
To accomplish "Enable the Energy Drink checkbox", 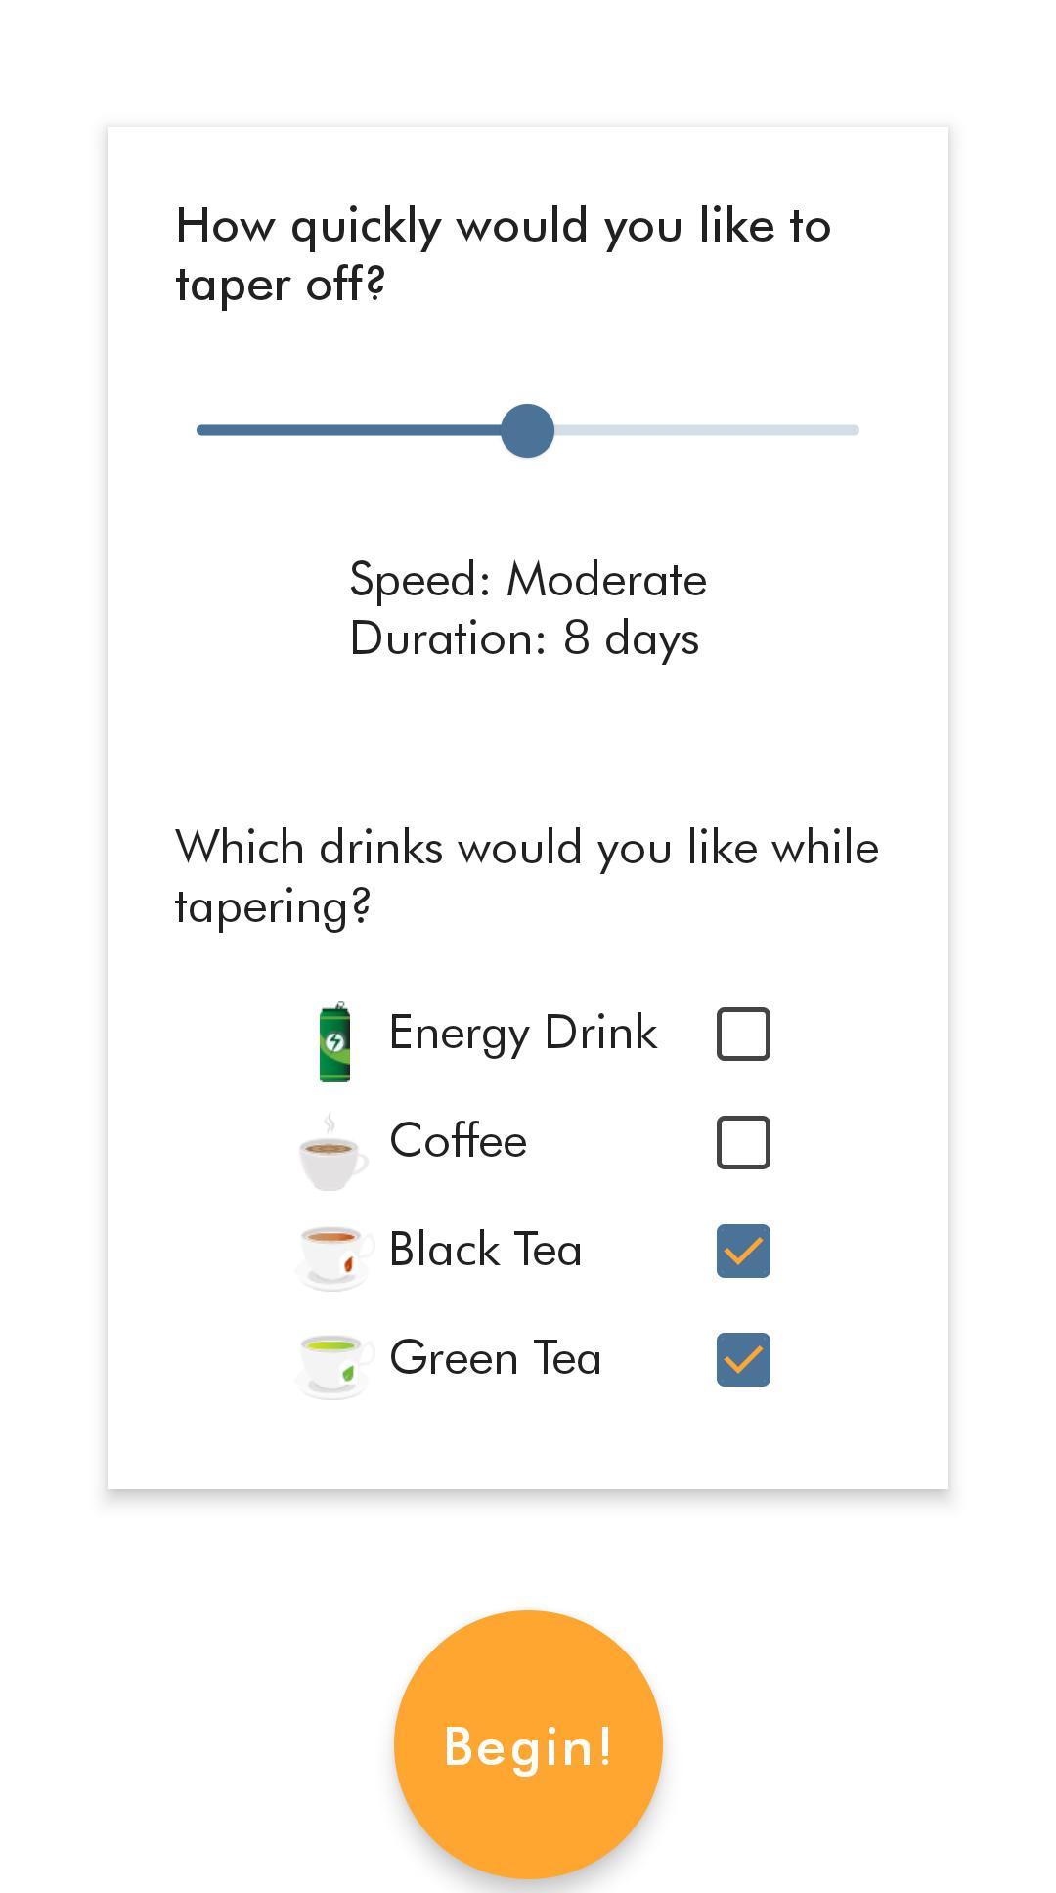I will point(743,1034).
